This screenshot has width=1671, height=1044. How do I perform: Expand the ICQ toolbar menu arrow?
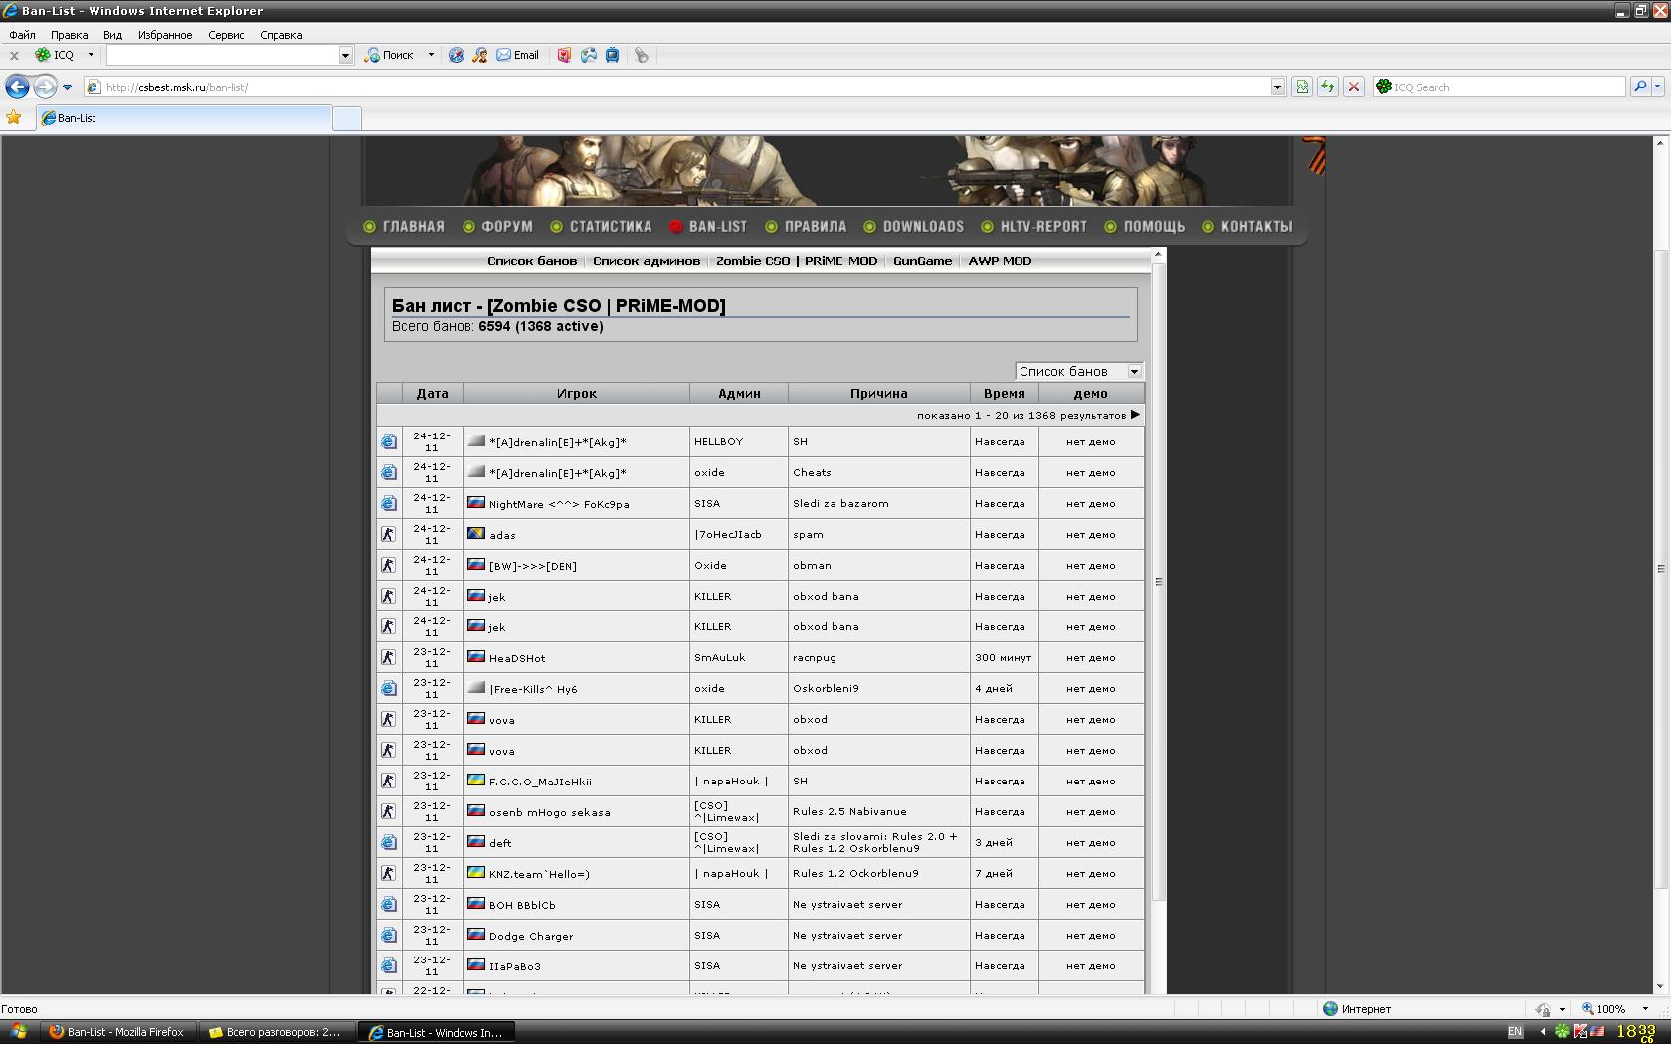91,55
